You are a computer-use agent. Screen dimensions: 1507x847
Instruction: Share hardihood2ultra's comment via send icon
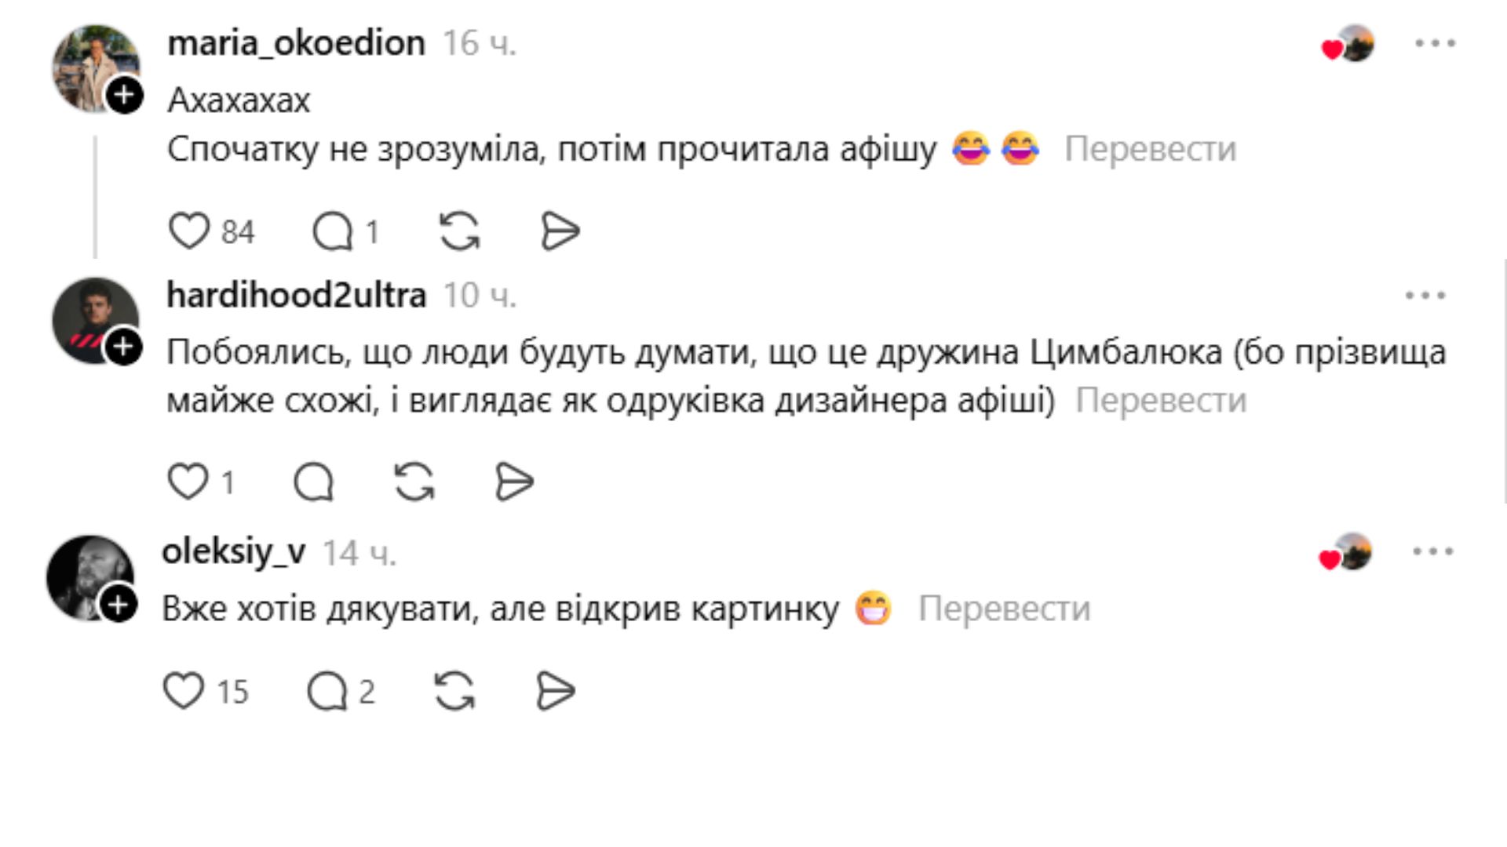coord(515,482)
